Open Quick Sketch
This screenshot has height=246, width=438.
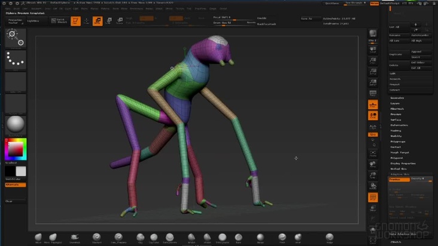pyautogui.click(x=59, y=21)
